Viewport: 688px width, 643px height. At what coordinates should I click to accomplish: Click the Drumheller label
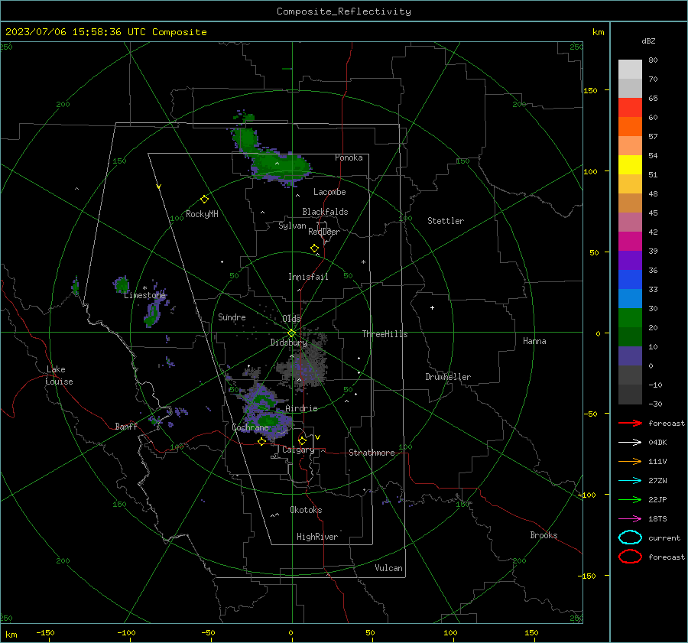pyautogui.click(x=448, y=377)
